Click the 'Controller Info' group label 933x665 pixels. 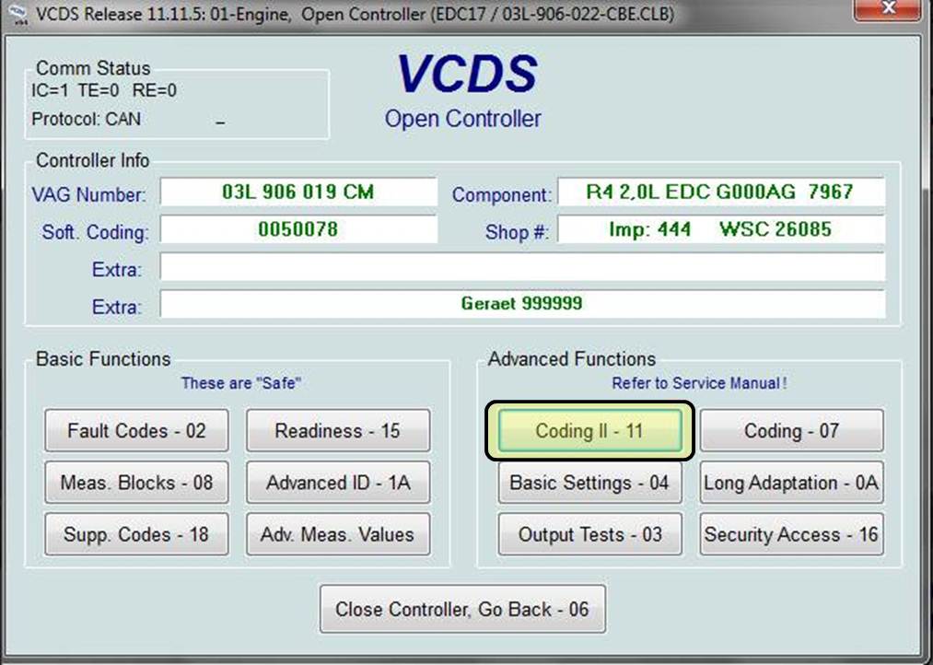pyautogui.click(x=92, y=160)
